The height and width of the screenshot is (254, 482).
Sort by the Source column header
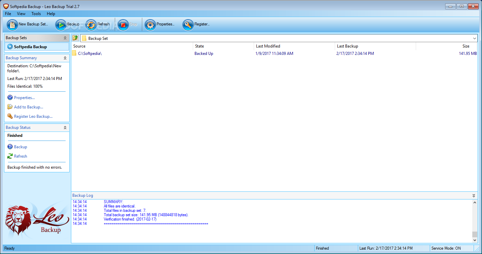click(132, 46)
